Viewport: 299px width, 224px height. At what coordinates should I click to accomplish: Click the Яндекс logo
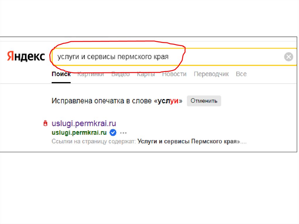tap(26, 56)
